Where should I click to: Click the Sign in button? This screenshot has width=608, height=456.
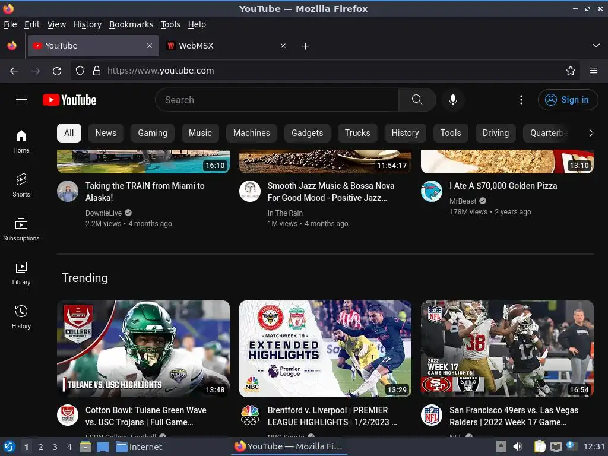point(568,100)
